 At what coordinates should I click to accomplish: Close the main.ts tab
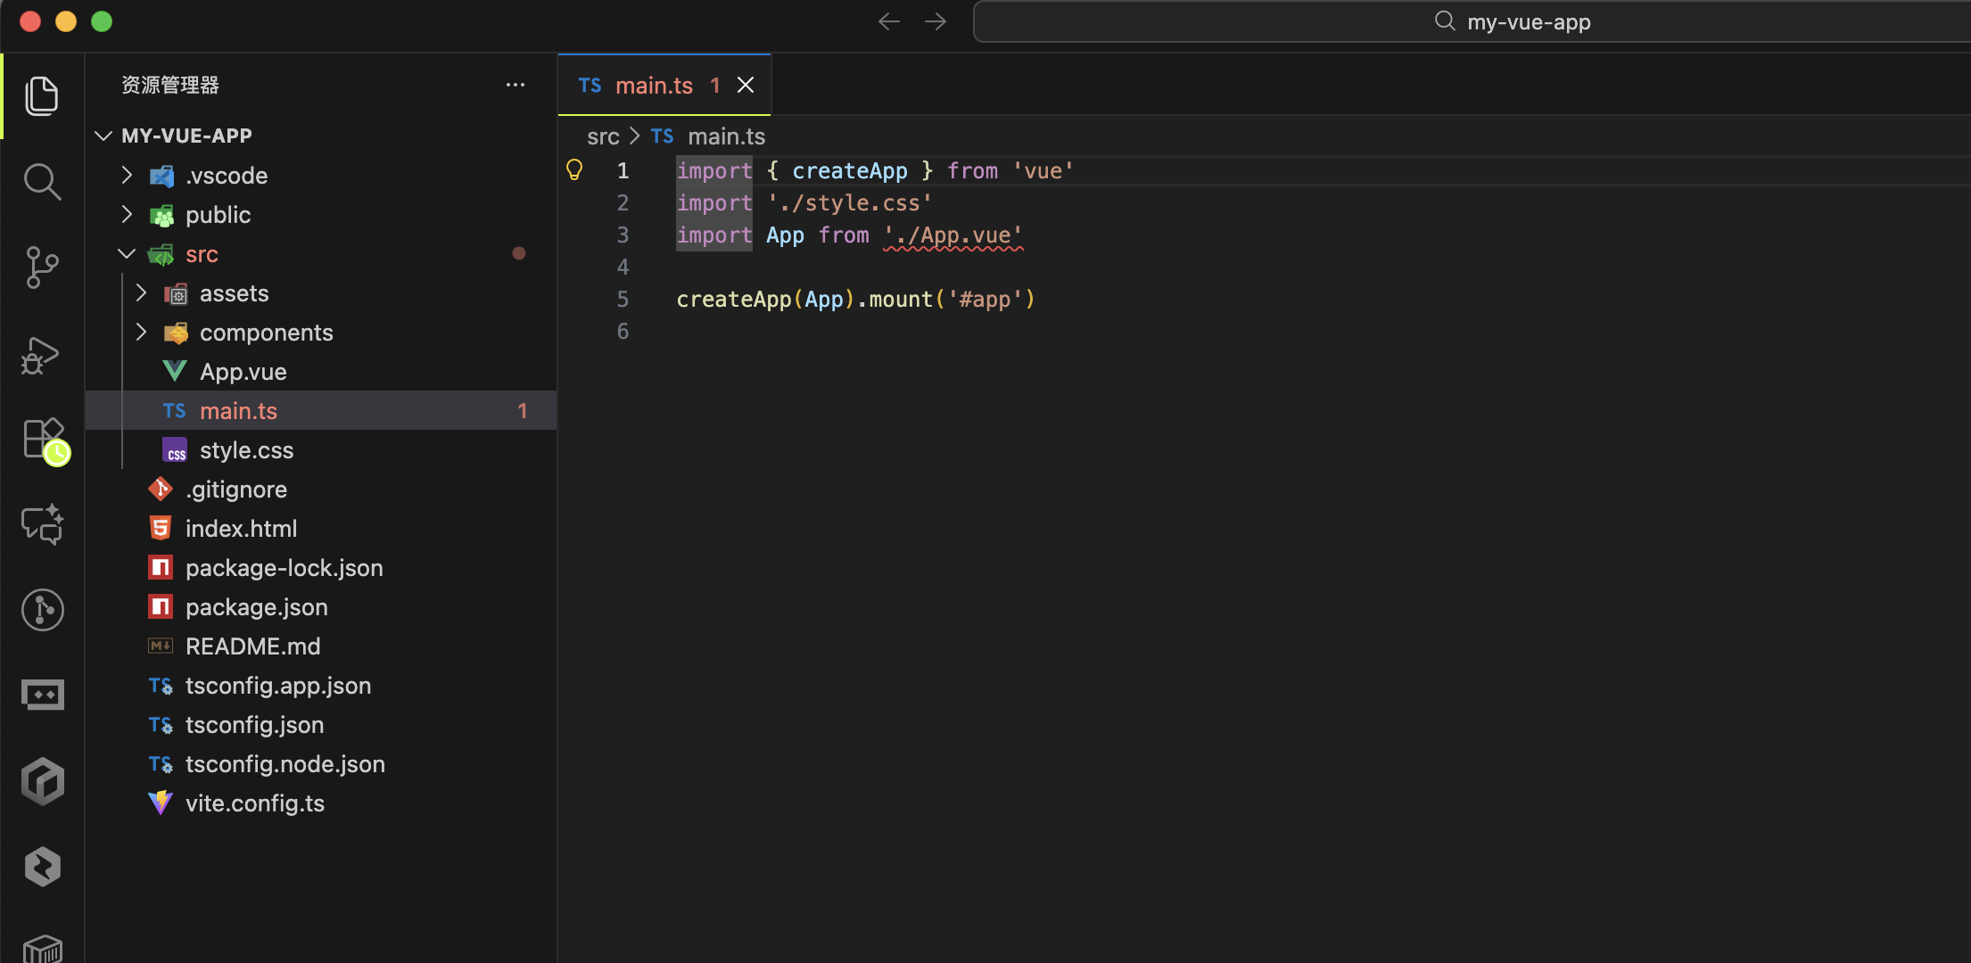click(746, 85)
